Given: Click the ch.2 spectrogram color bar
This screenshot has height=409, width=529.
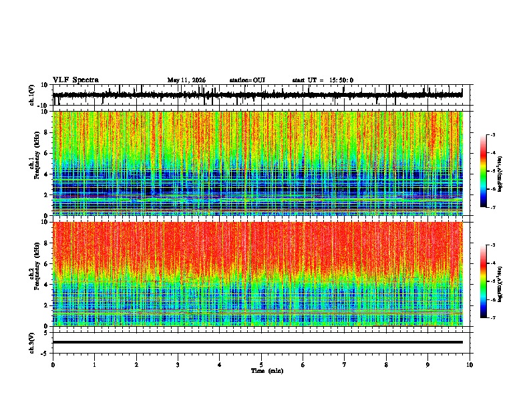Looking at the screenshot, I should click(x=483, y=281).
